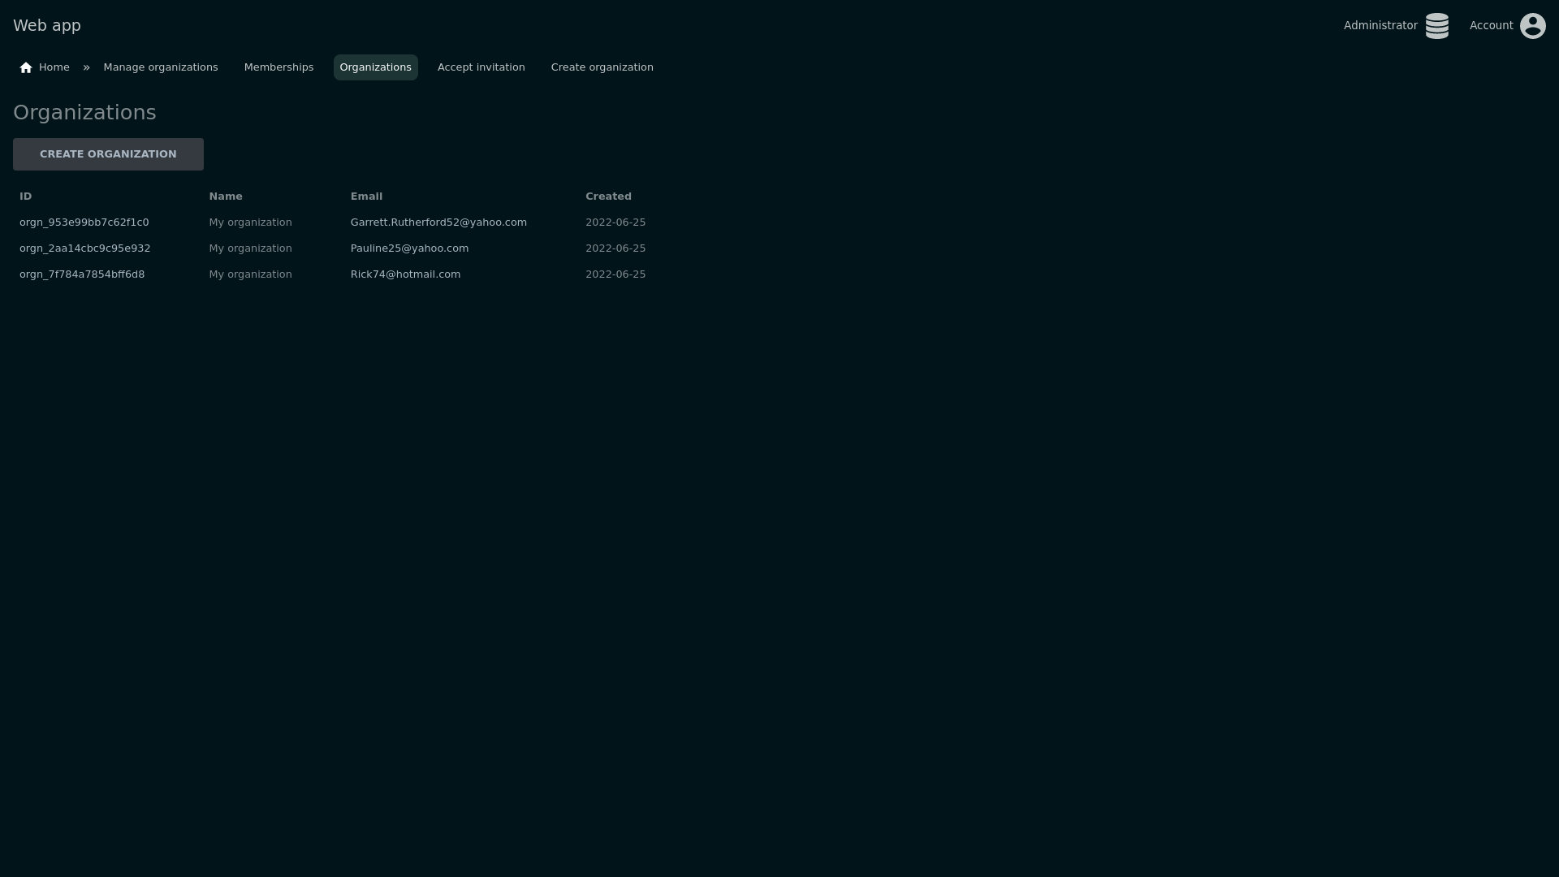This screenshot has height=877, width=1559.
Task: Open organization orgn_953e99bb7c62f1c0
Action: pos(84,222)
